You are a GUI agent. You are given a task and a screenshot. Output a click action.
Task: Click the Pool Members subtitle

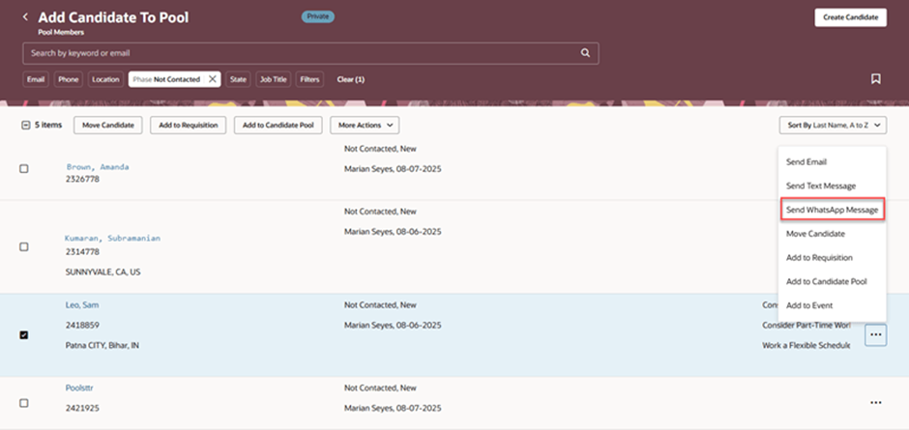[x=61, y=33]
